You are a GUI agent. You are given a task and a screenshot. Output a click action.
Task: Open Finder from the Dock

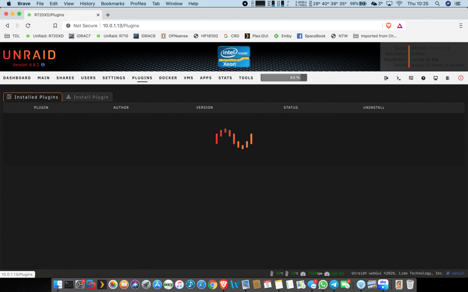coord(58,285)
